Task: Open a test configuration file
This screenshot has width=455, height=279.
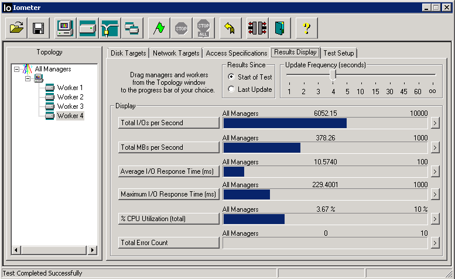Action: [x=16, y=28]
